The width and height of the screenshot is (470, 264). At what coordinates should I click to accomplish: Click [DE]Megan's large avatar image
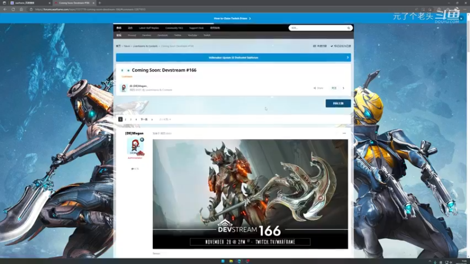[135, 147]
